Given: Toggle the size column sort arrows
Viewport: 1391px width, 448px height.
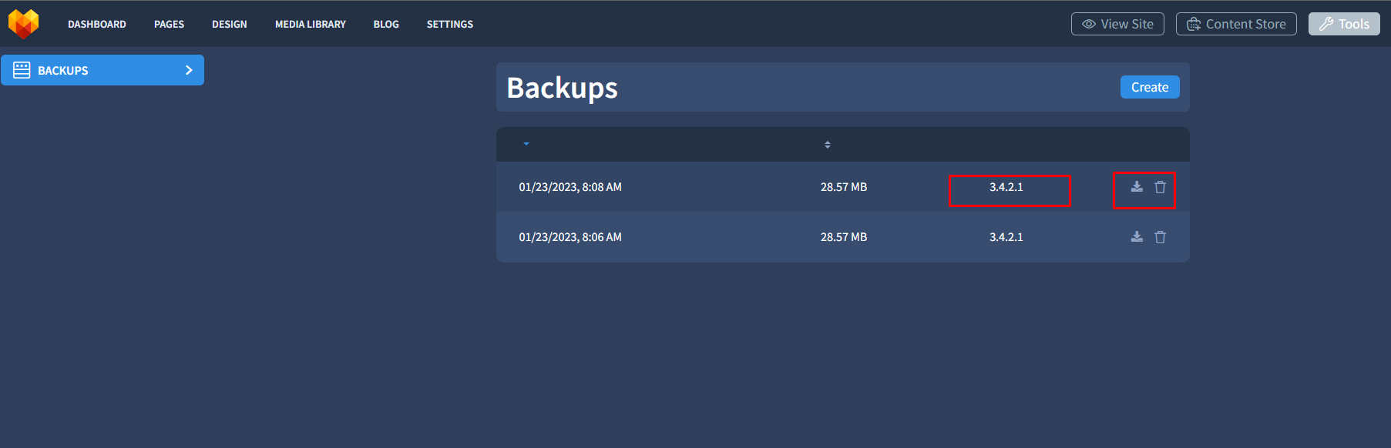Looking at the screenshot, I should (x=828, y=145).
